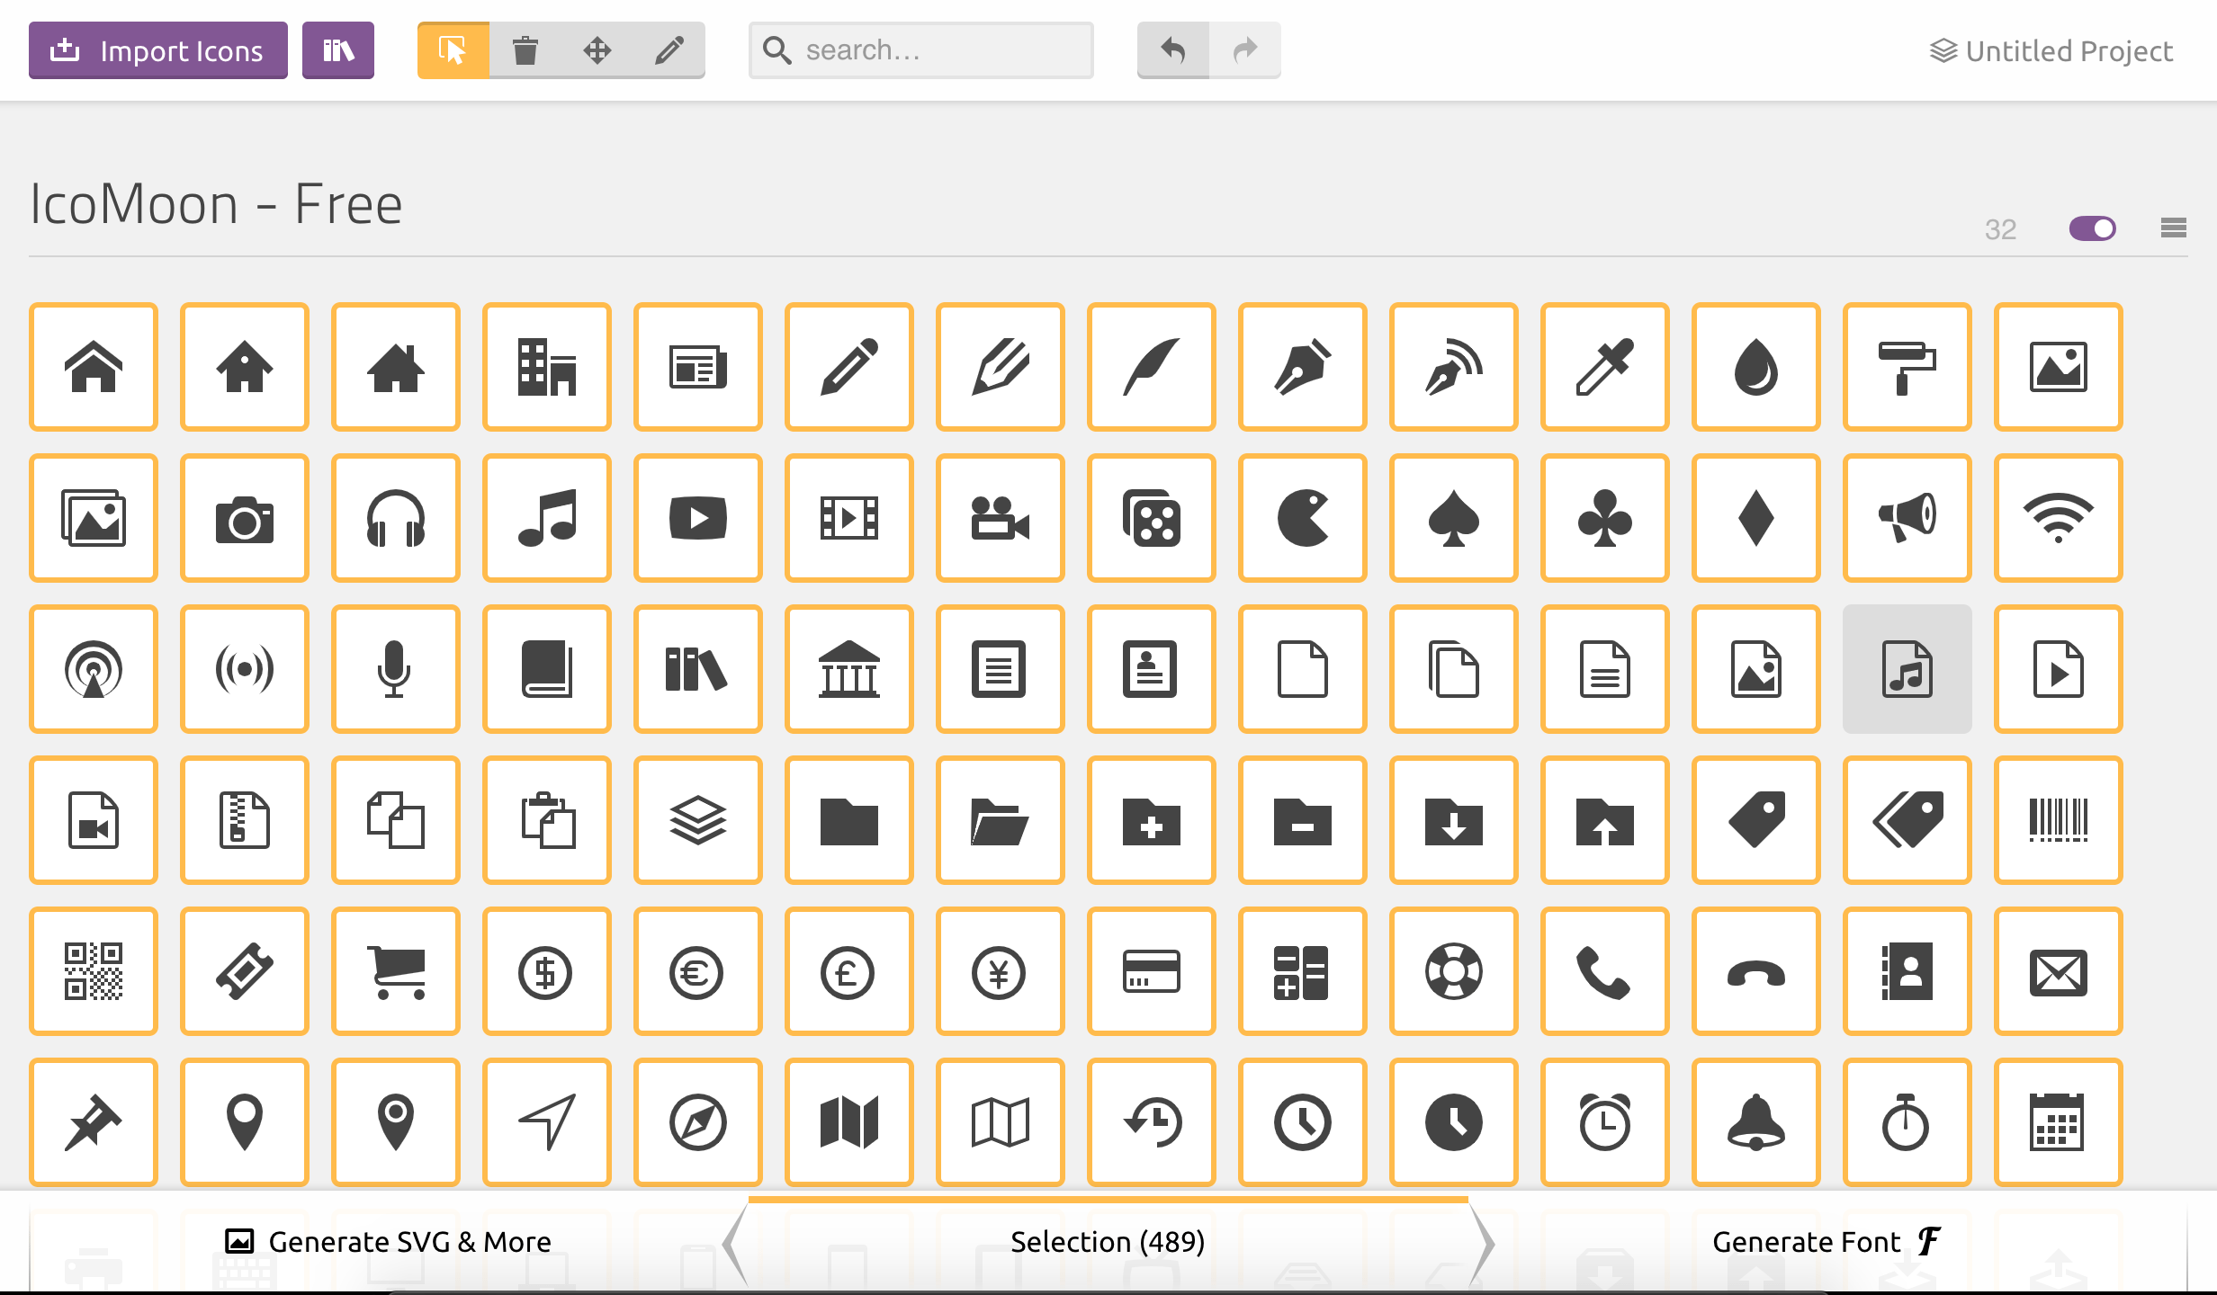Toggle the compass icon
This screenshot has width=2217, height=1295.
tap(698, 1122)
